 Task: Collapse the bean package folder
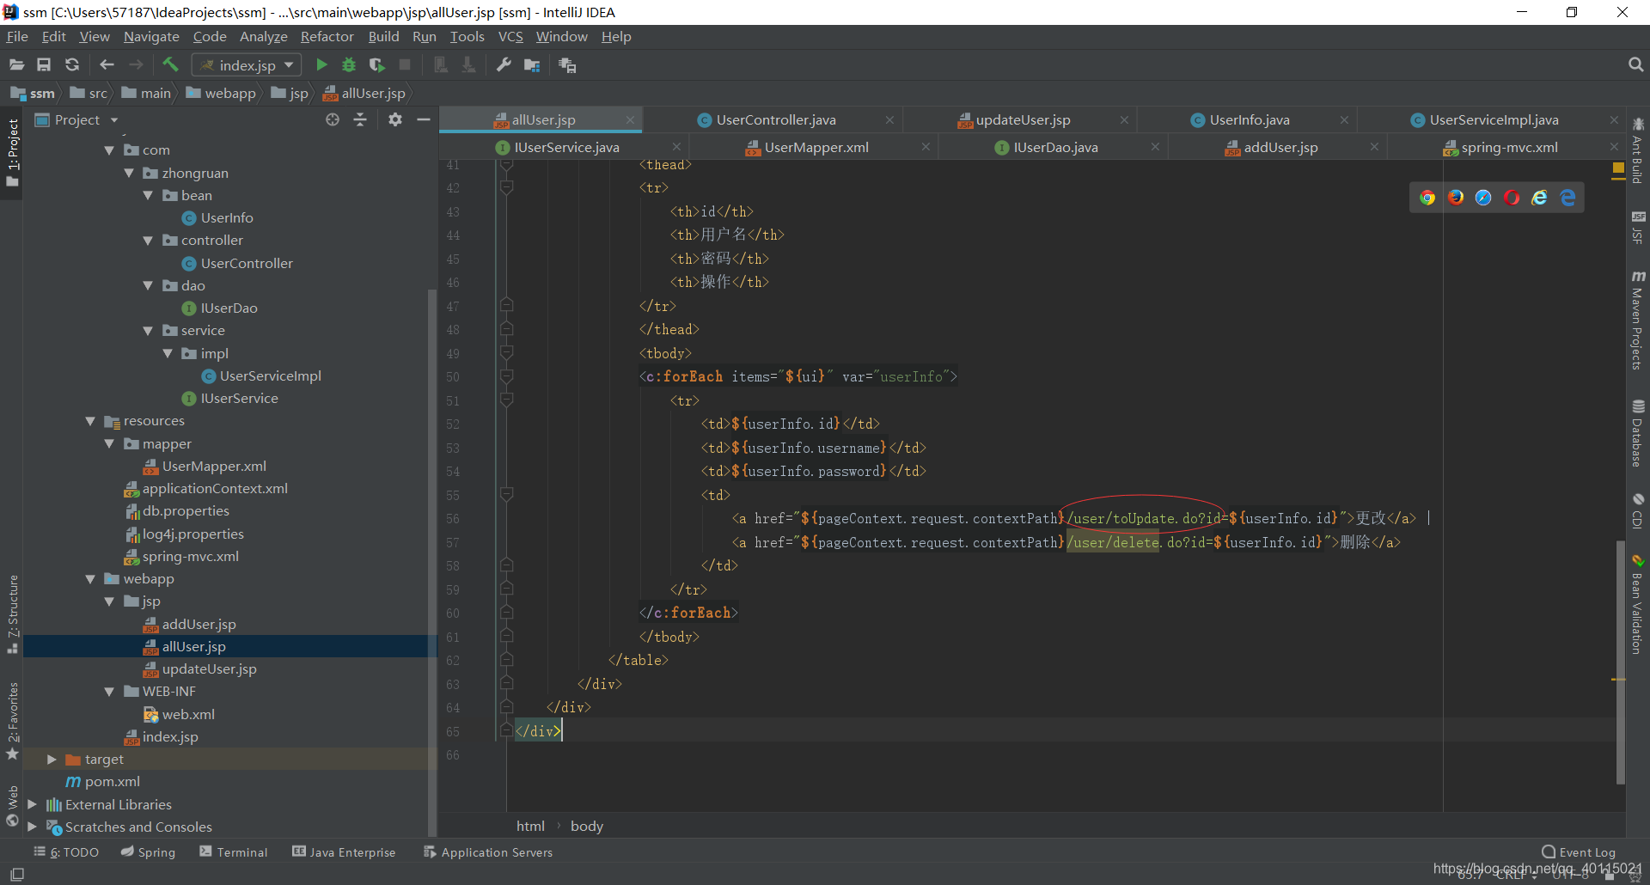148,195
